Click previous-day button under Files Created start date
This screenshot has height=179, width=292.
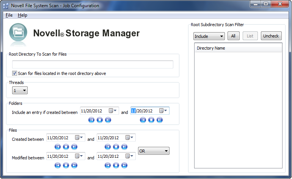tap(58, 147)
